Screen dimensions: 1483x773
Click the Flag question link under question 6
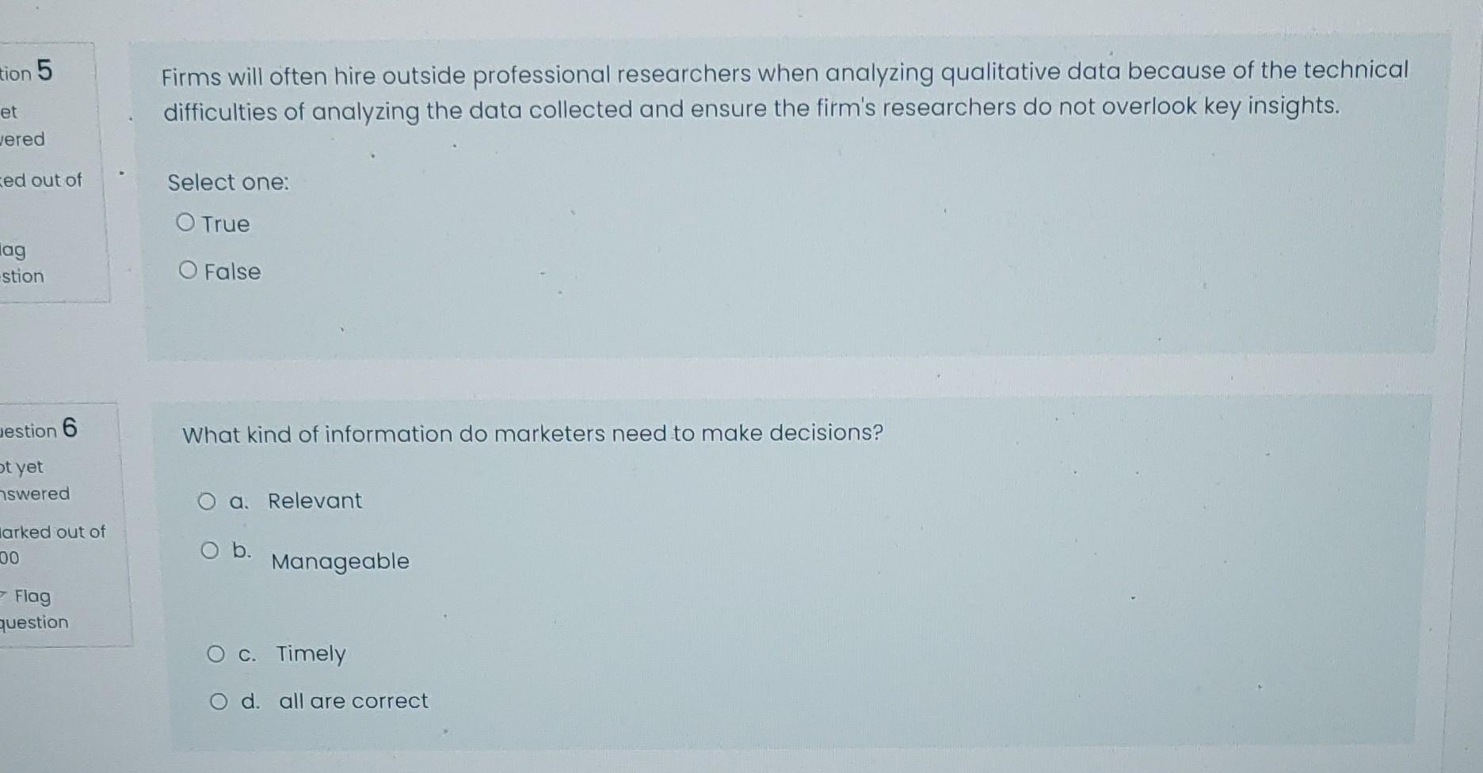(x=33, y=608)
